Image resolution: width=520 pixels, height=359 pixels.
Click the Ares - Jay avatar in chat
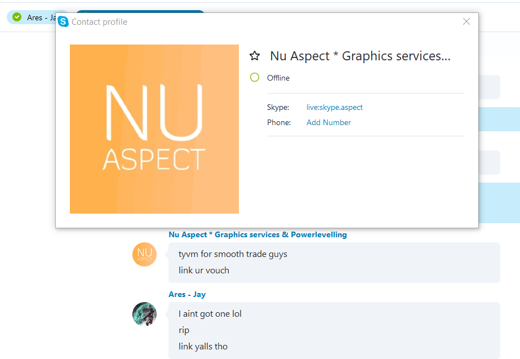144,314
